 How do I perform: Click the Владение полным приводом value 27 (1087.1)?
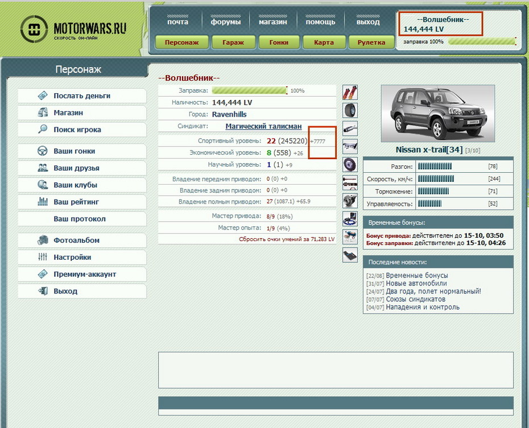280,202
